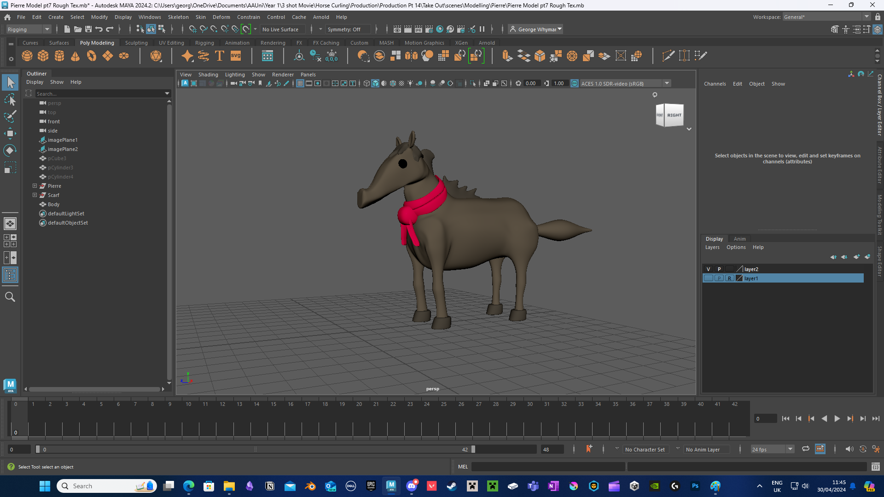Switch to UV Editing shelf tab
The height and width of the screenshot is (497, 884).
click(171, 43)
